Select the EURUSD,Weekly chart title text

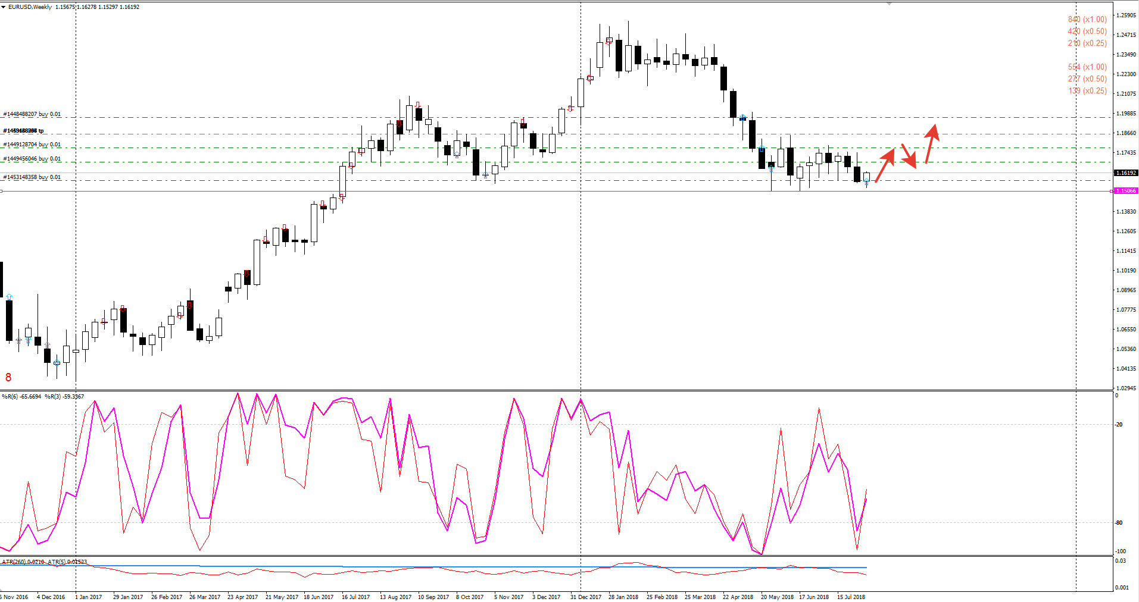(x=30, y=7)
